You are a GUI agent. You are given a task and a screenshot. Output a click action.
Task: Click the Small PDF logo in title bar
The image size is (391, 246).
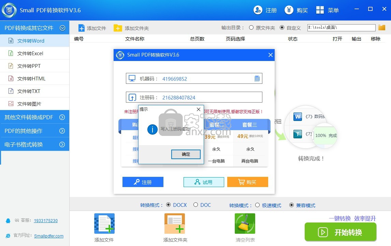pyautogui.click(x=9, y=10)
